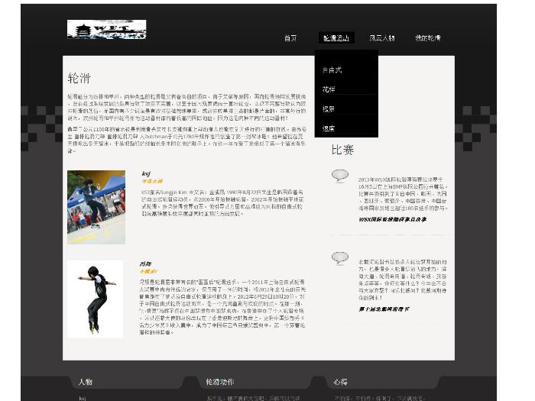Select 极限 from the dropdown menu
Screen dimensions: 535x401
[329, 109]
